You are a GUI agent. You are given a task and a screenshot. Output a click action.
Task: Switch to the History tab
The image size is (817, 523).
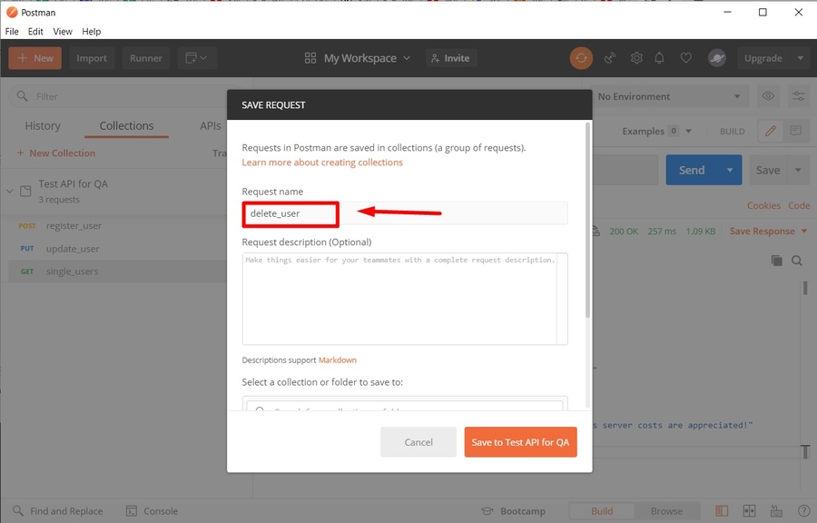pyautogui.click(x=43, y=125)
